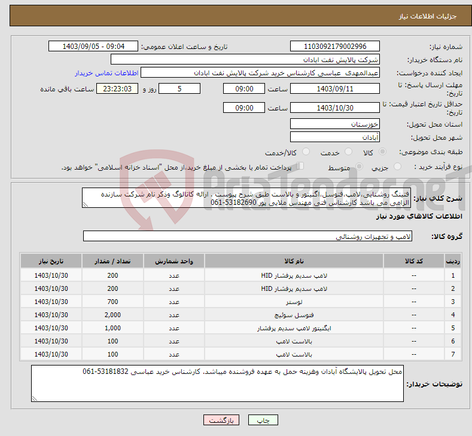The height and width of the screenshot is (436, 472).
Task: Click the واحد شمارش column header
Action: 174,261
